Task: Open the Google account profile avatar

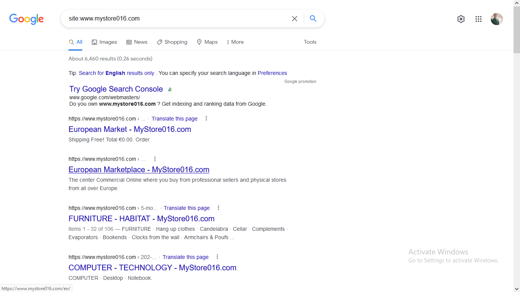Action: (x=497, y=19)
